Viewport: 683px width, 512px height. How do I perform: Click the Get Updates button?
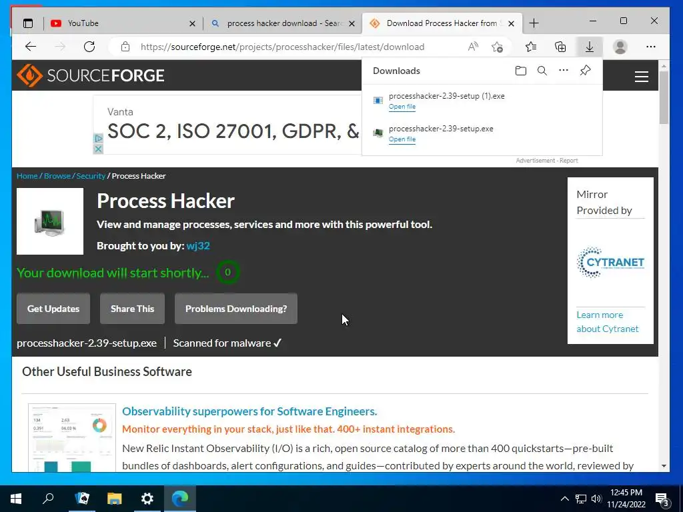pyautogui.click(x=53, y=309)
